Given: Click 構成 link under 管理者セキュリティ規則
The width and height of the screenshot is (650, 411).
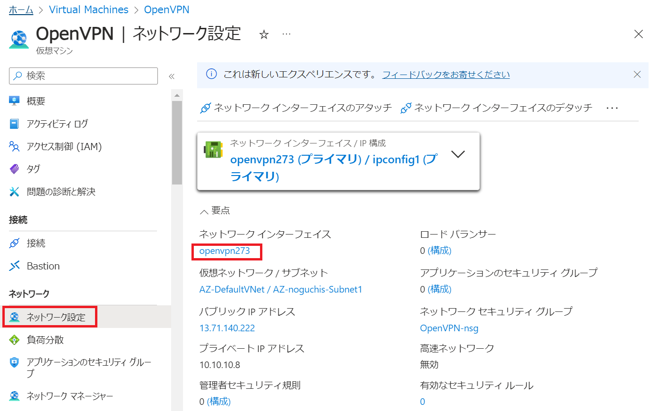Looking at the screenshot, I should point(219,402).
